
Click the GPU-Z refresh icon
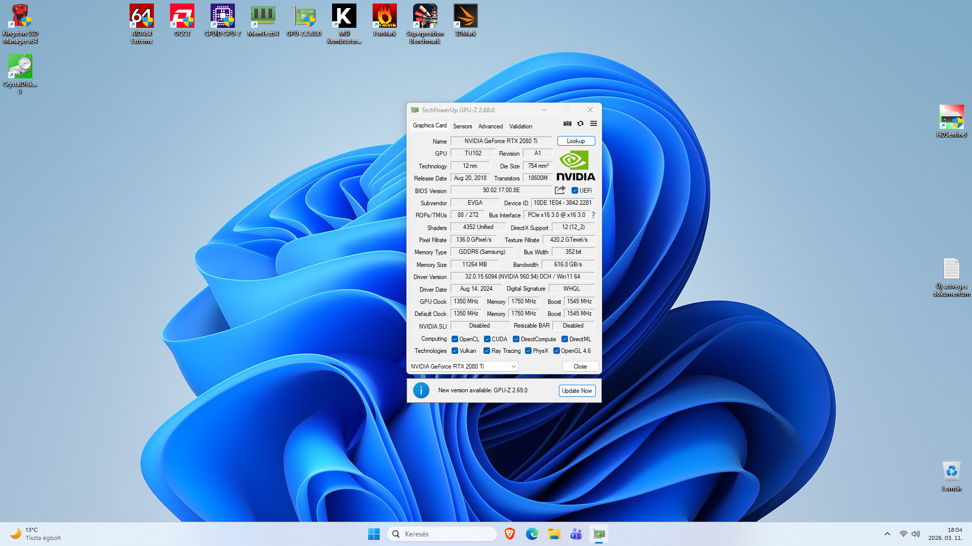click(x=581, y=123)
